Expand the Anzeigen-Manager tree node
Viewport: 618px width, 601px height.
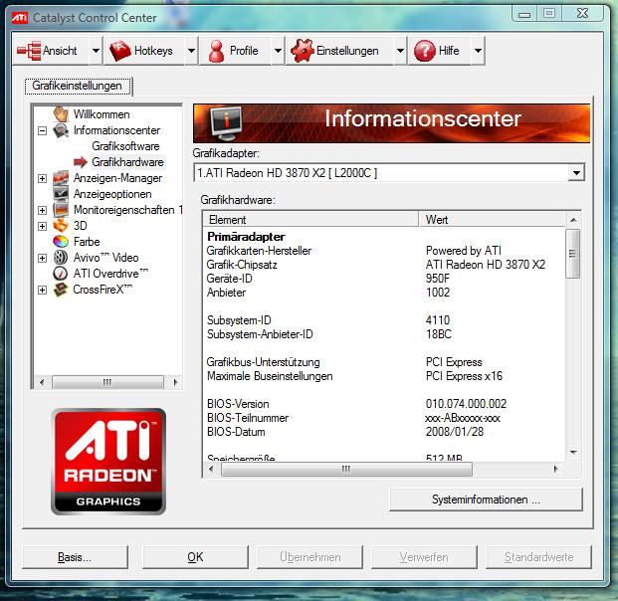pyautogui.click(x=42, y=178)
